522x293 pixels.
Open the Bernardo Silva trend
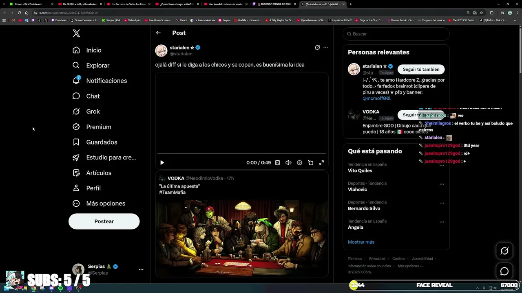click(364, 208)
